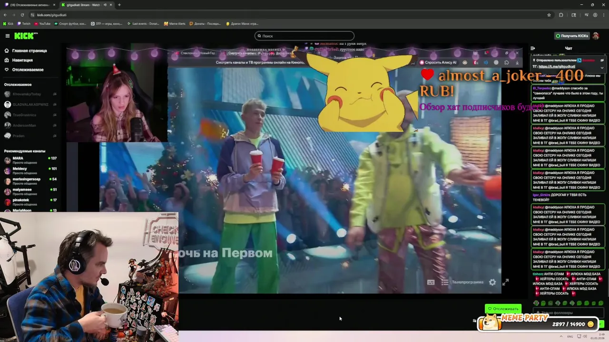The image size is (609, 342).
Task: Open the YouTube bookmark
Action: point(42,23)
